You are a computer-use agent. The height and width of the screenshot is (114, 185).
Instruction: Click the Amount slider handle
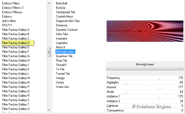point(160,88)
